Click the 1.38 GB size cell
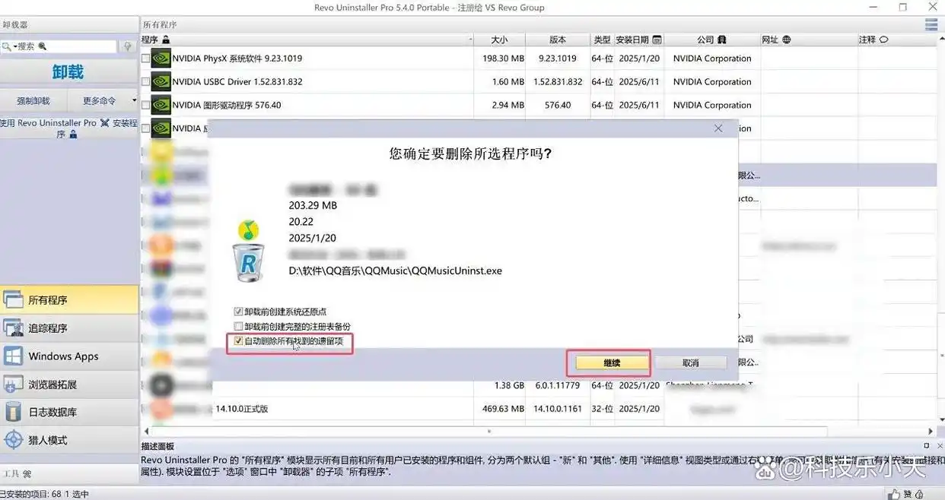The image size is (945, 500). (509, 385)
